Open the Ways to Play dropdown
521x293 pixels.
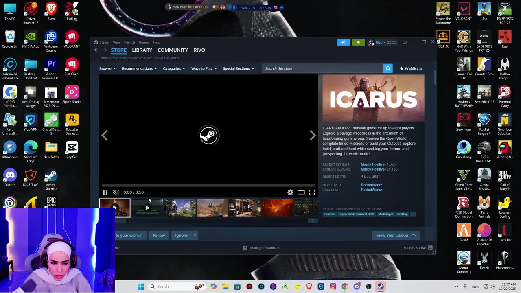(204, 68)
